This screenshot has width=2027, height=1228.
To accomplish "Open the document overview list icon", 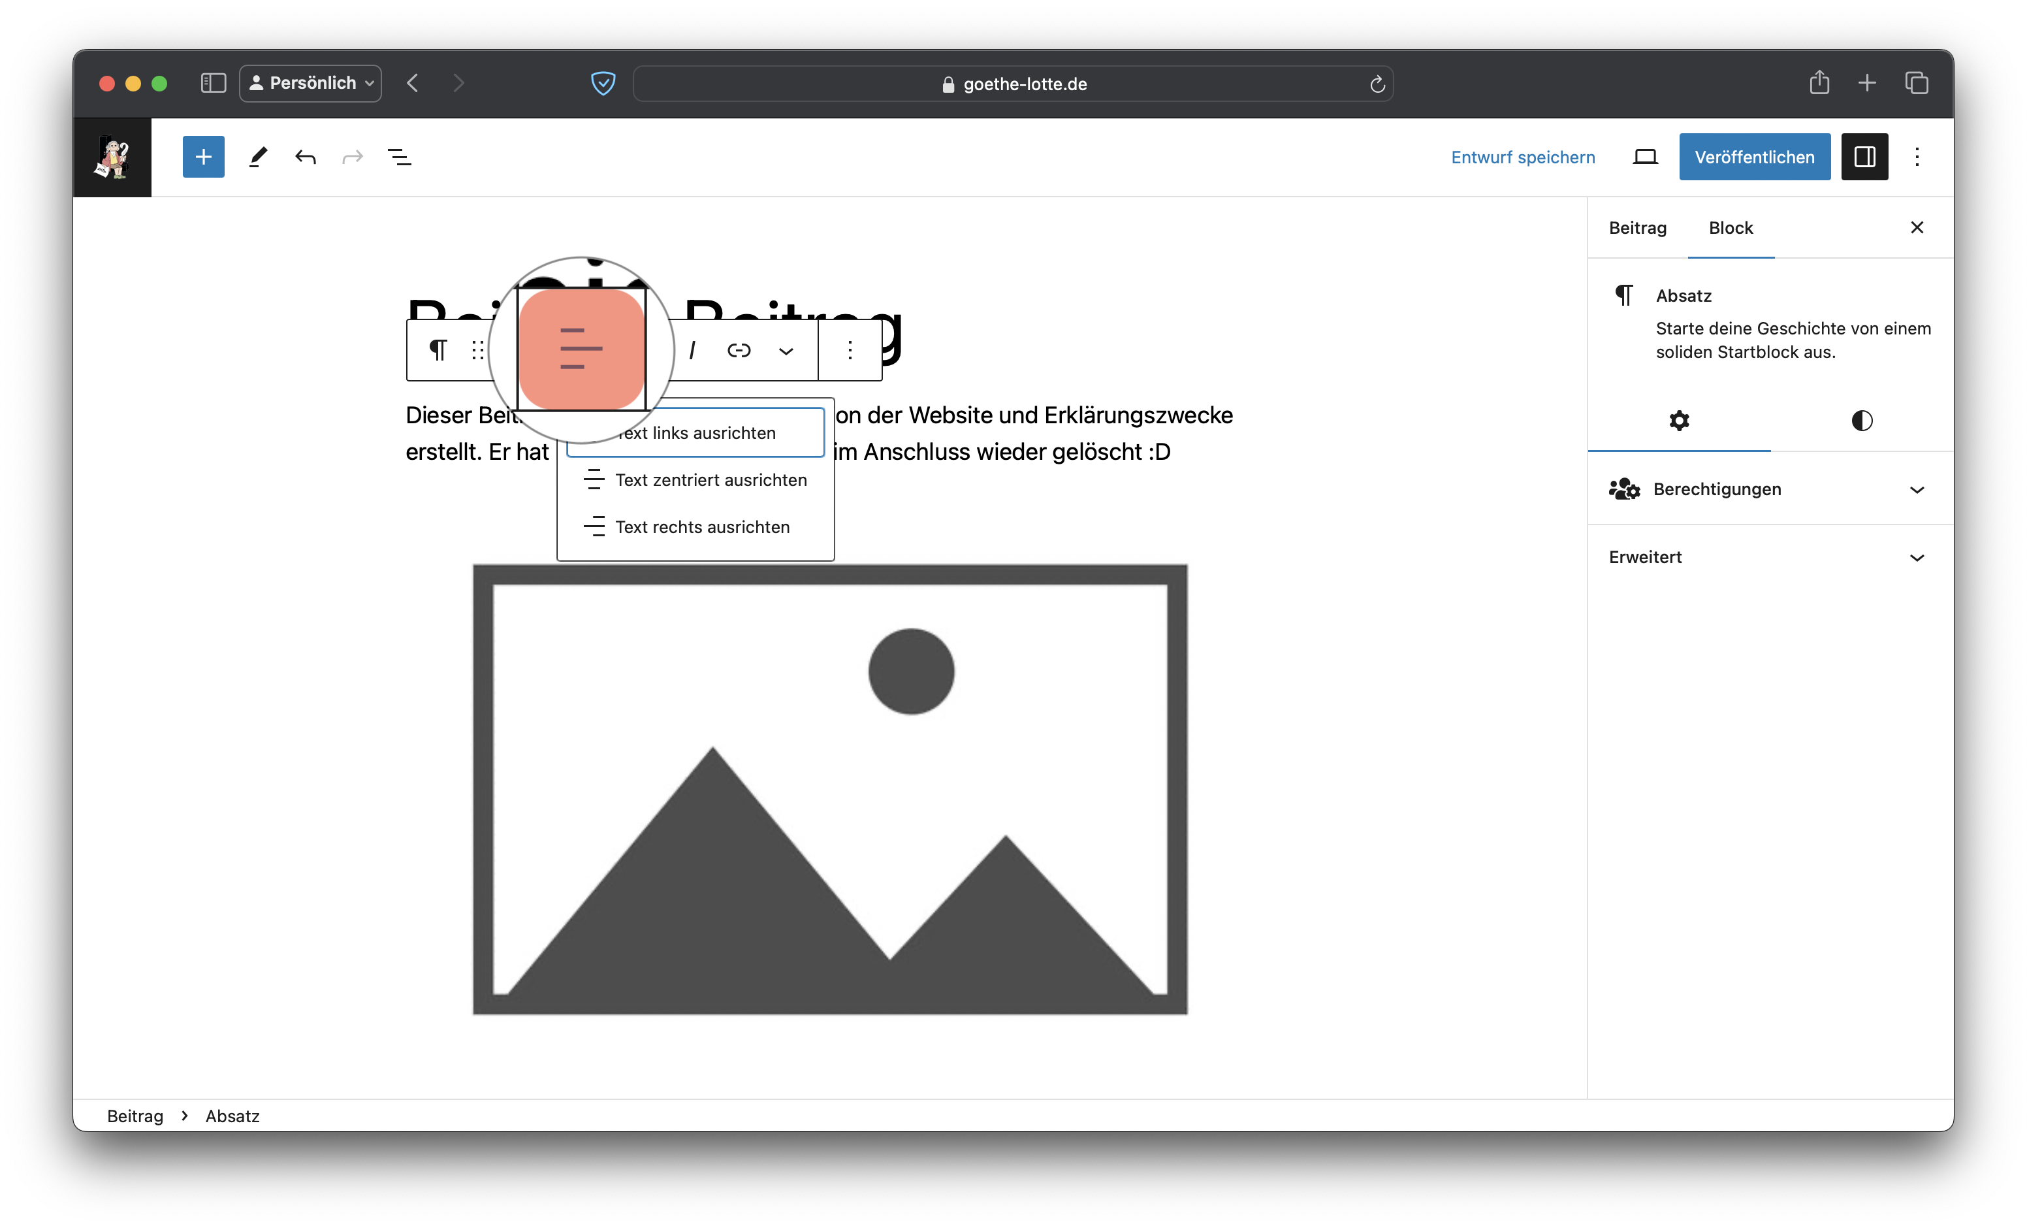I will pos(400,156).
